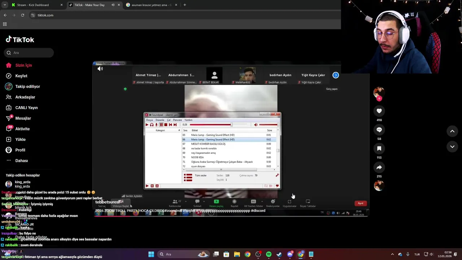Pause Soundpad playback
This screenshot has width=462, height=260.
pos(161,125)
